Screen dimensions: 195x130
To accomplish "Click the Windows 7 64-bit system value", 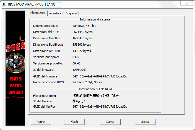I will (x=84, y=26).
